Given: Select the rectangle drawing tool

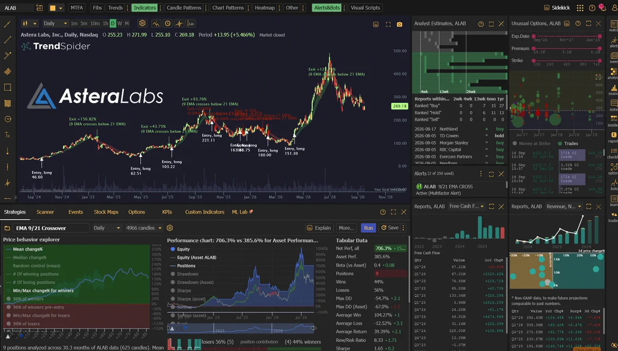Looking at the screenshot, I should click(x=7, y=87).
